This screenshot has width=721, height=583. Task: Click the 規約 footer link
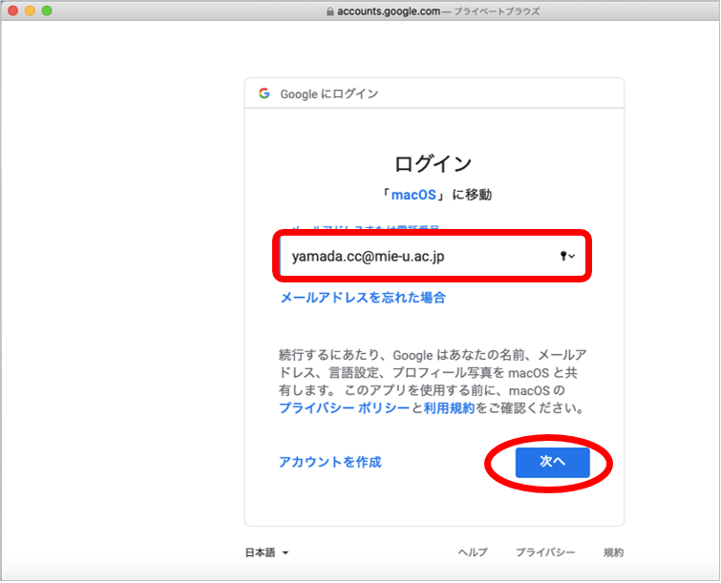click(613, 552)
